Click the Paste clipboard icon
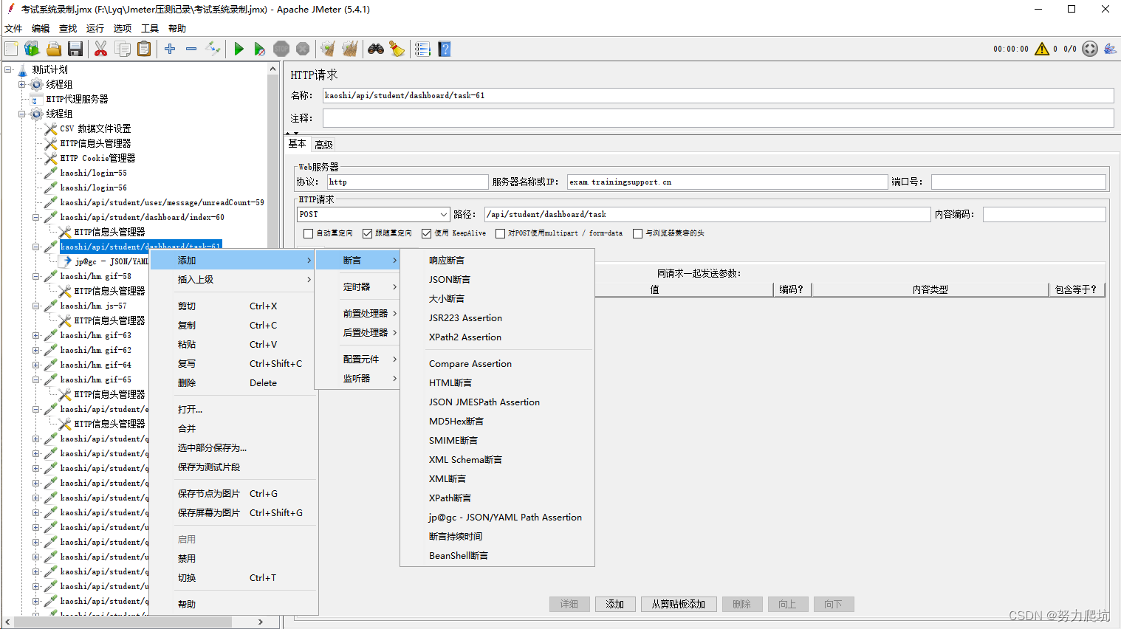The image size is (1121, 629). 144,49
